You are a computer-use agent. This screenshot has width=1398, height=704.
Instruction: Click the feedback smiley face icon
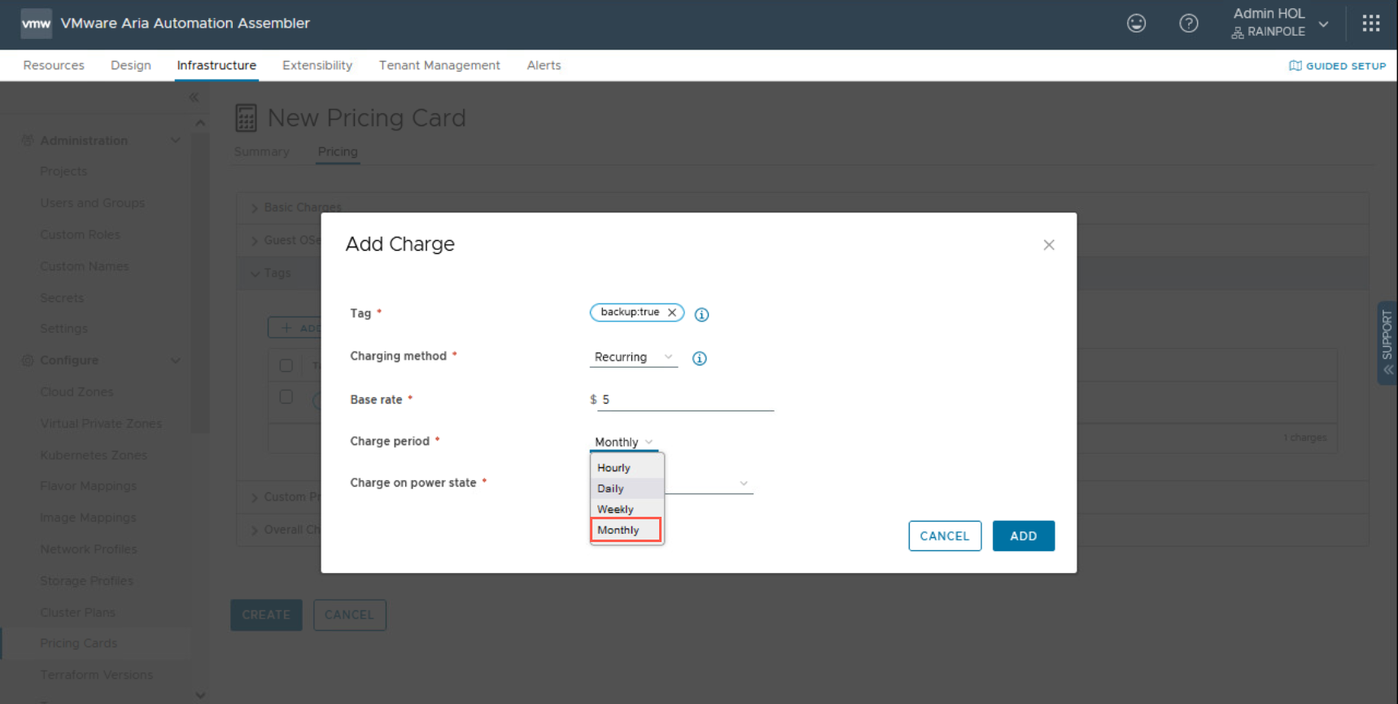pos(1136,24)
